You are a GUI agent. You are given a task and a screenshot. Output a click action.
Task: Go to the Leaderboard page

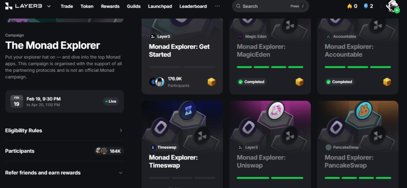coord(193,6)
